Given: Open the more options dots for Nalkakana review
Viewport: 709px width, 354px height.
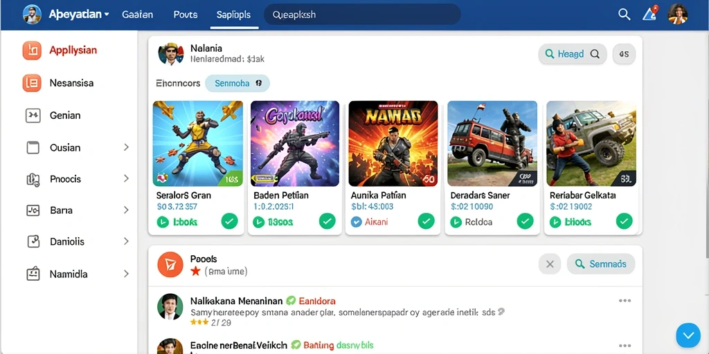Looking at the screenshot, I should [x=625, y=301].
